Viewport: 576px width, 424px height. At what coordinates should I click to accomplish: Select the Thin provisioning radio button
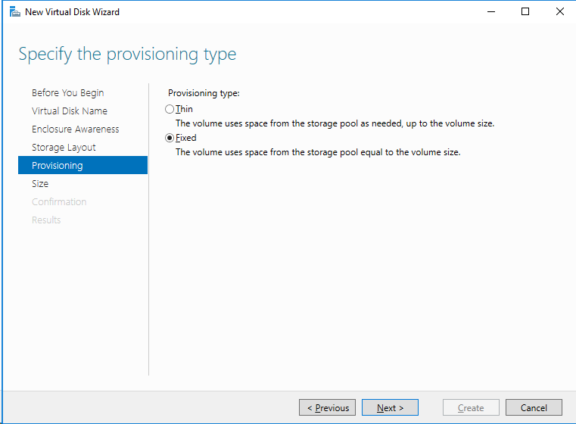[x=170, y=109]
